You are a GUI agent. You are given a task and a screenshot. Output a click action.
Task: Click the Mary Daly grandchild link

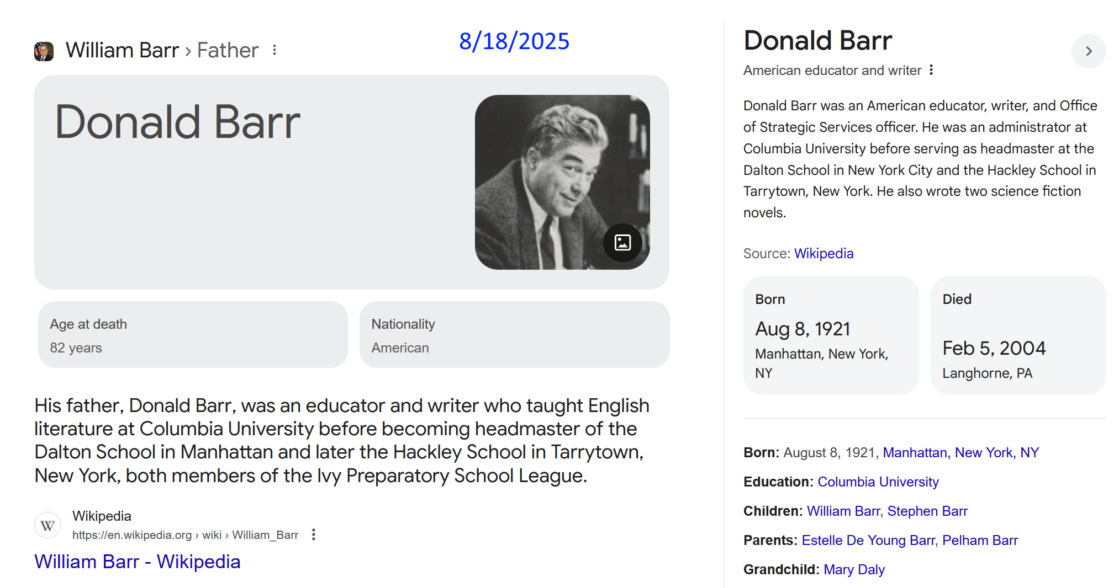coord(854,569)
